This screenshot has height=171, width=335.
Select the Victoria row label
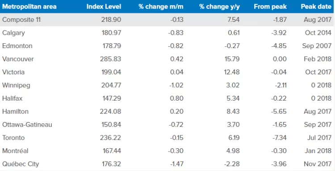[x=13, y=72]
